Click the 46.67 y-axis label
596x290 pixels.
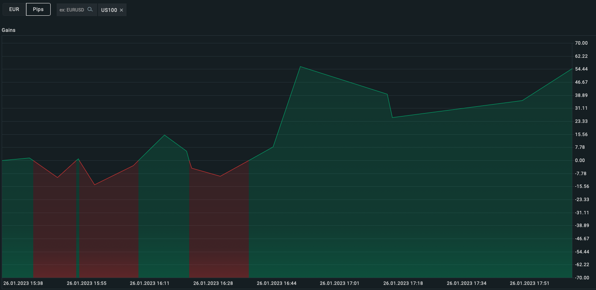(581, 82)
